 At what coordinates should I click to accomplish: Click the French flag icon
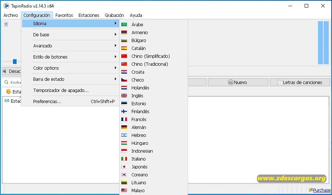coord(124,119)
